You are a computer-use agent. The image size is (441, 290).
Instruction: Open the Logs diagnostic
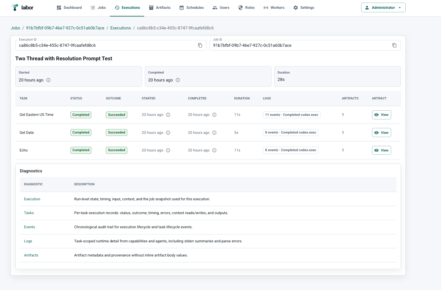[x=28, y=241]
